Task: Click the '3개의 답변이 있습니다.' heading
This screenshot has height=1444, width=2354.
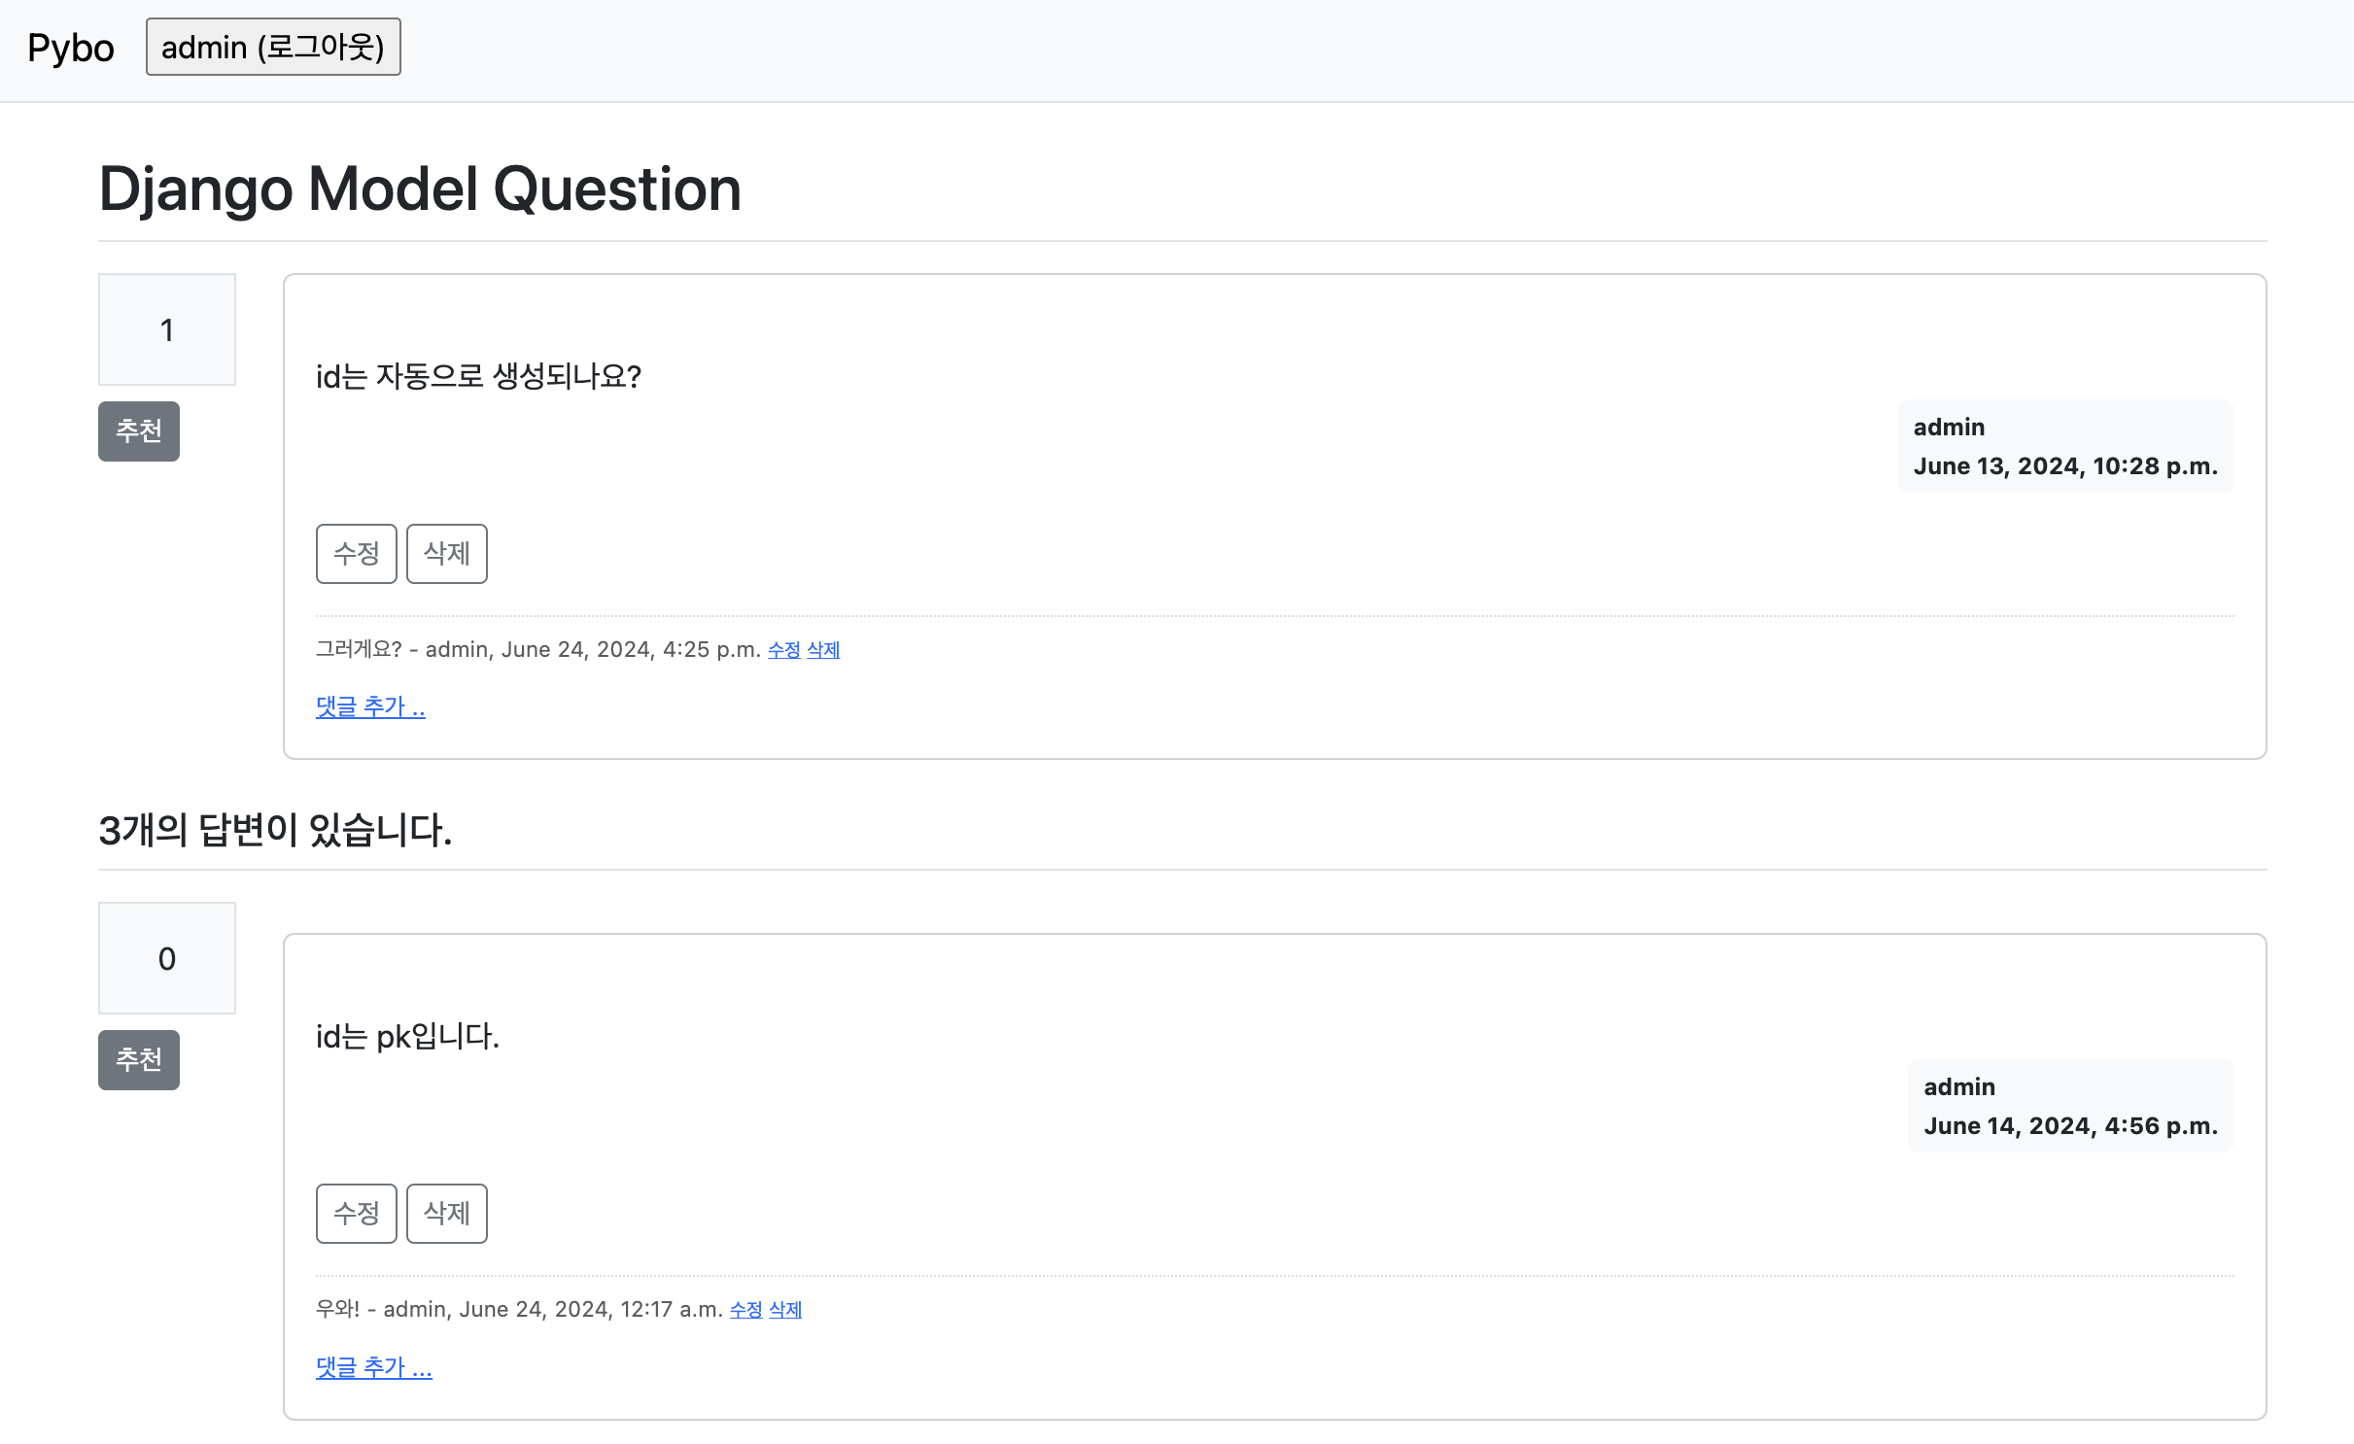Action: pyautogui.click(x=275, y=831)
